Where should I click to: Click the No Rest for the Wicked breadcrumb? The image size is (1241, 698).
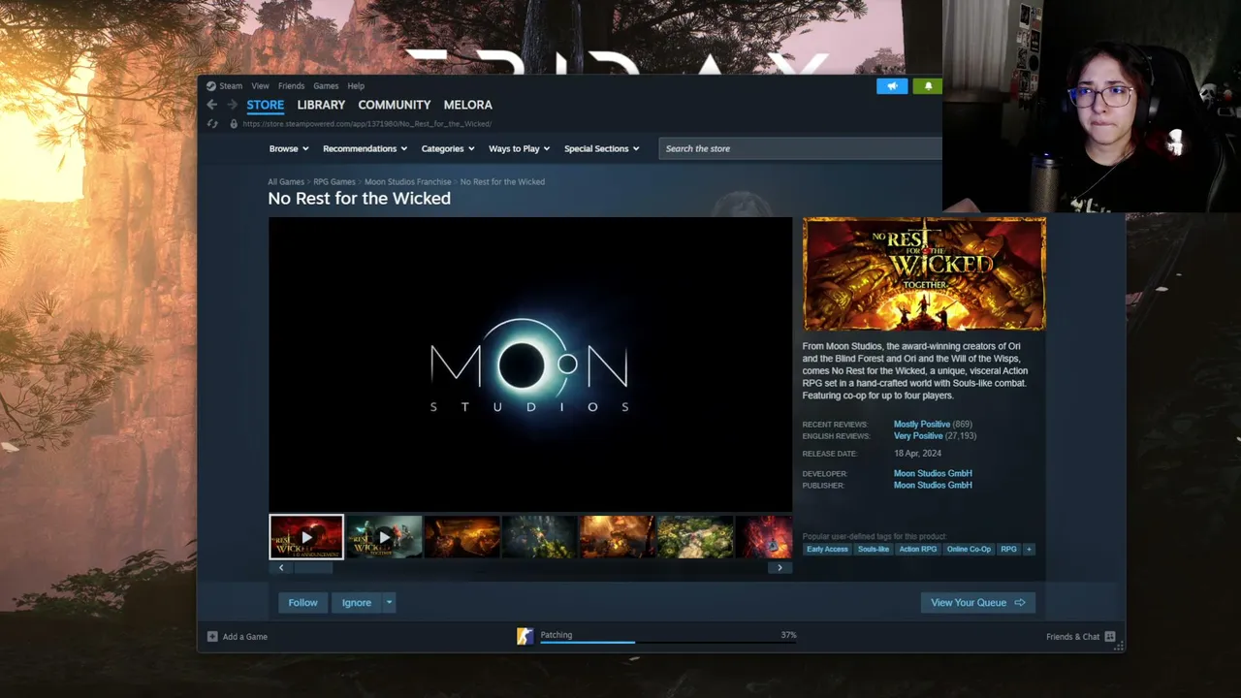click(x=502, y=182)
